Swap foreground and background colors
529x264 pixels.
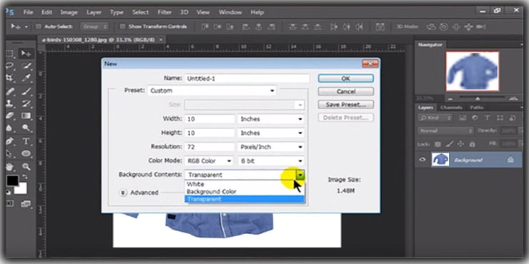click(24, 177)
